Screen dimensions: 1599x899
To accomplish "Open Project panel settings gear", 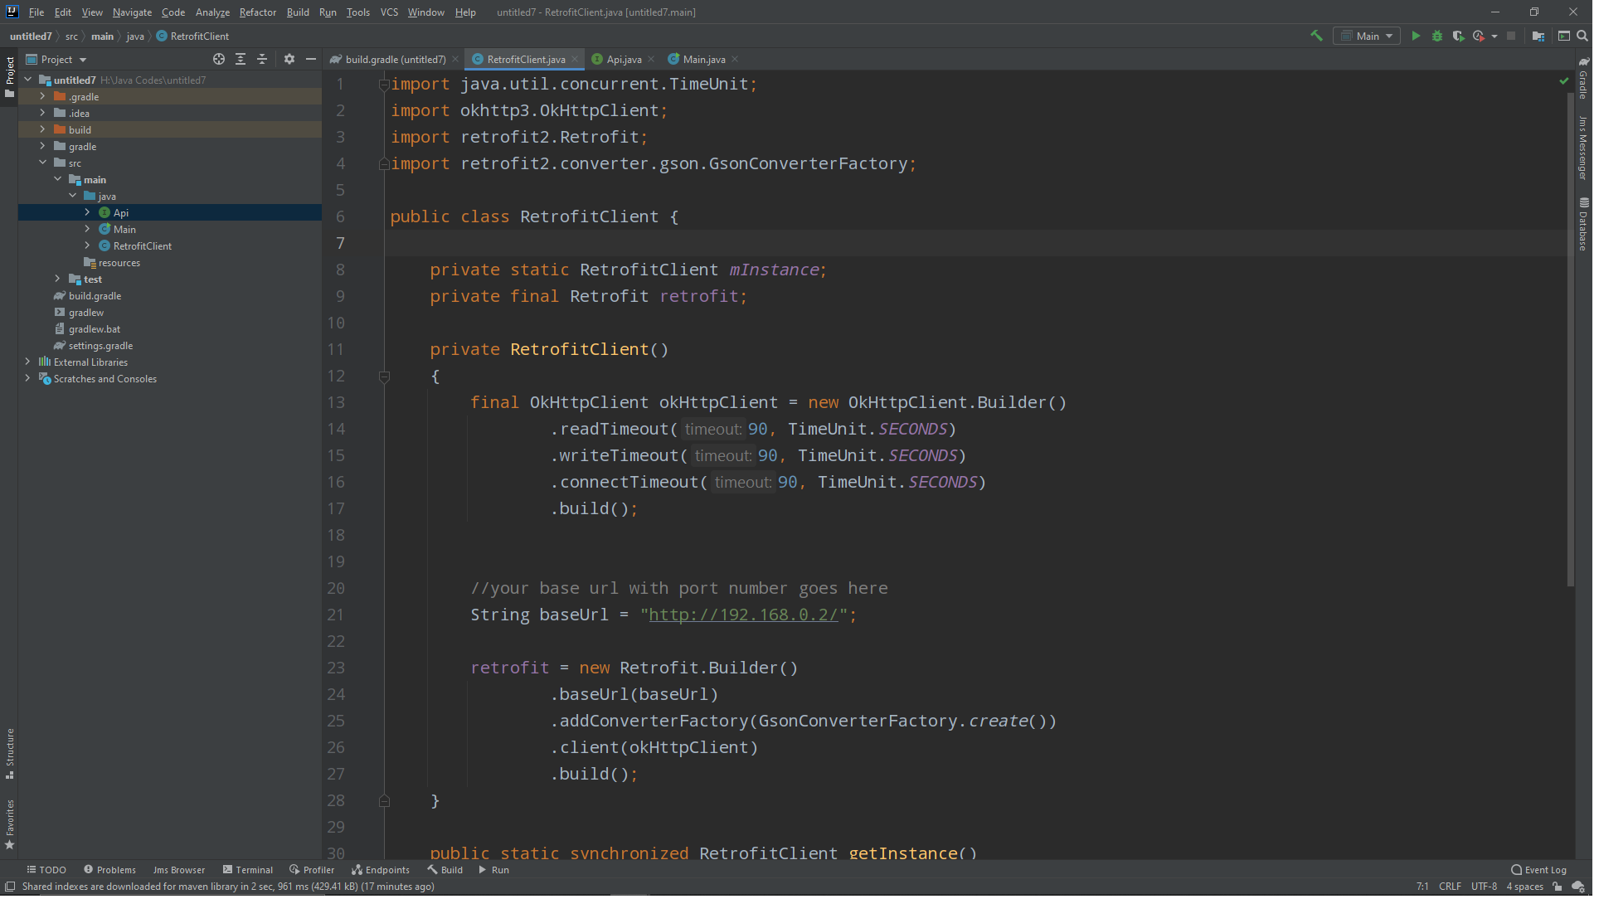I will pyautogui.click(x=290, y=60).
